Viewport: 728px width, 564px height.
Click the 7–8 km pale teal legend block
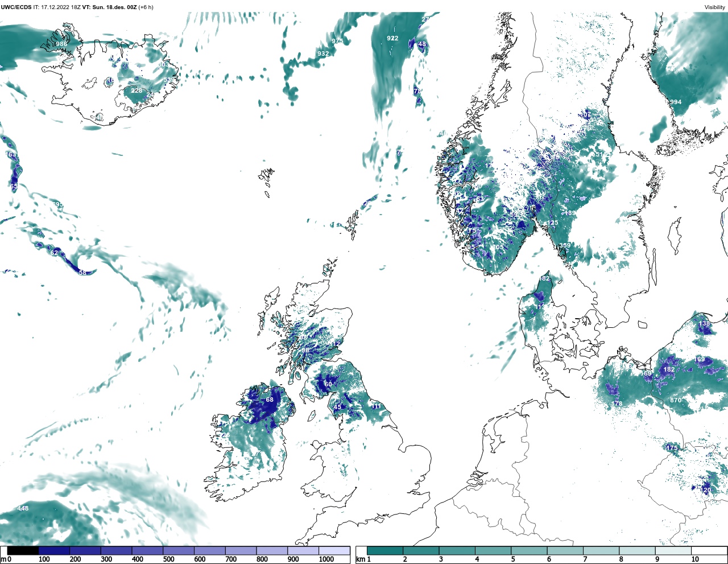point(601,550)
